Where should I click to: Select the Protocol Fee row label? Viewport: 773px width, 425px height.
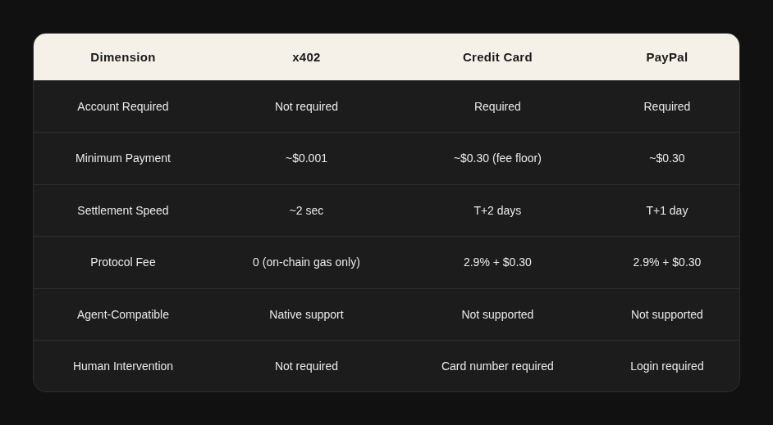[123, 262]
